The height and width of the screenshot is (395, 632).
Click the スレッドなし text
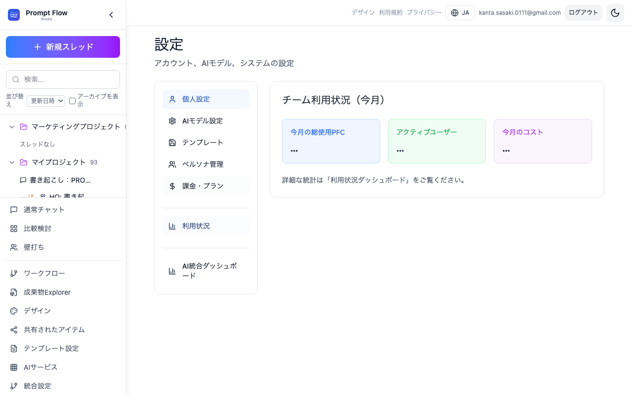tap(38, 144)
